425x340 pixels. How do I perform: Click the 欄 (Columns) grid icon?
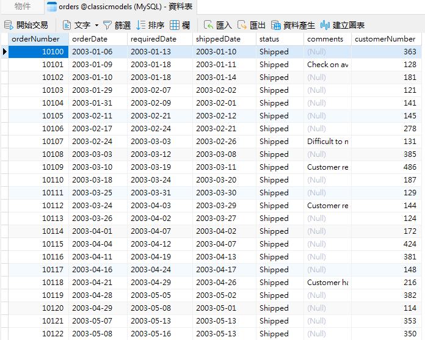click(x=175, y=25)
